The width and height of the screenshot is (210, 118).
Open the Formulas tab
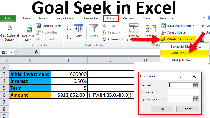point(91,18)
